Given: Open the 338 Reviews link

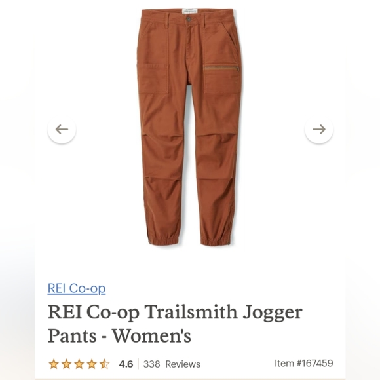Looking at the screenshot, I should tap(172, 364).
